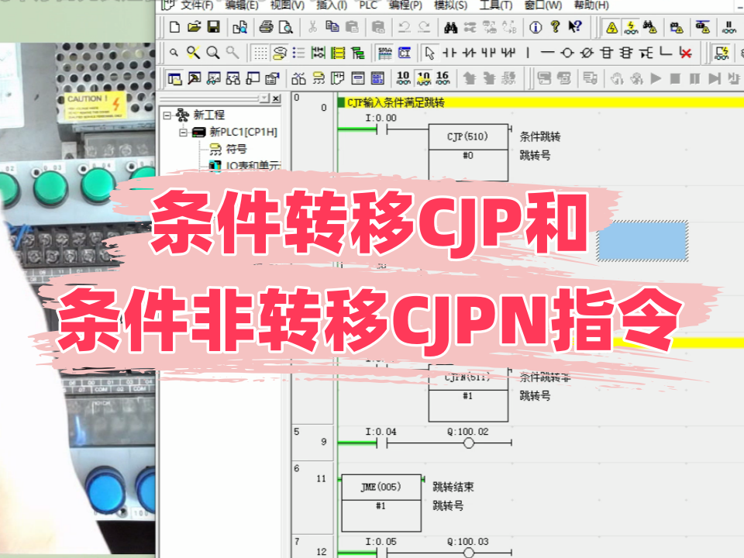Close the project workspace pane
Screen dimensions: 744x558
coord(277,98)
